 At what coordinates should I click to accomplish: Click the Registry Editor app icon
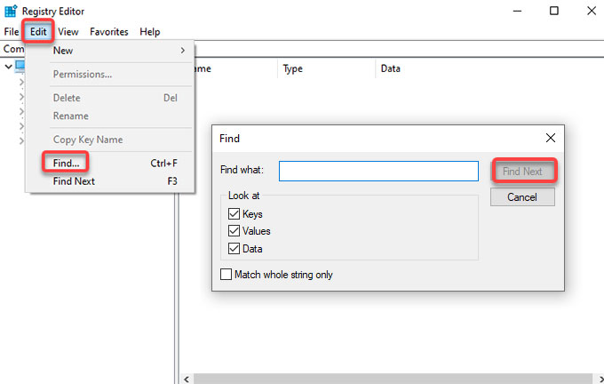pyautogui.click(x=11, y=11)
